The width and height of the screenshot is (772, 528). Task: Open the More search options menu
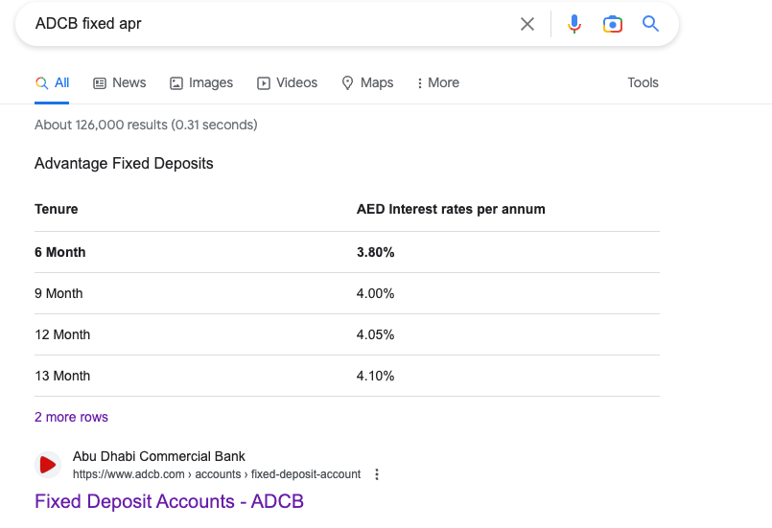(x=437, y=82)
